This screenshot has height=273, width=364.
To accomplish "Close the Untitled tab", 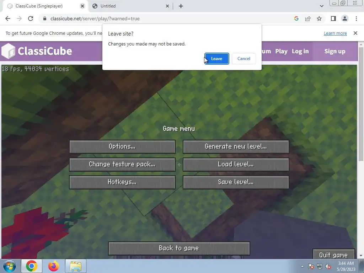I will pos(167,6).
